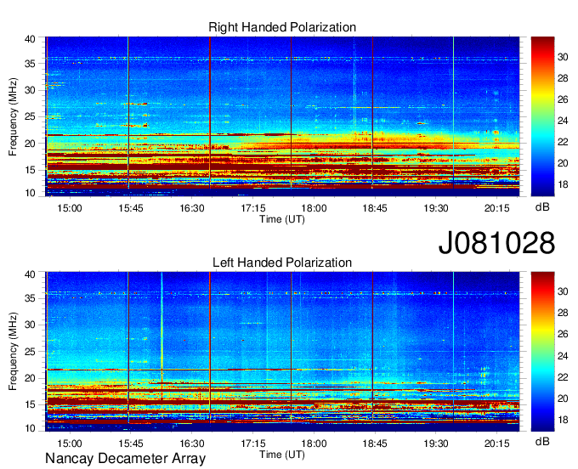Click "17:15" time tick under Right Handed plot
This screenshot has width=578, height=469.
(253, 208)
